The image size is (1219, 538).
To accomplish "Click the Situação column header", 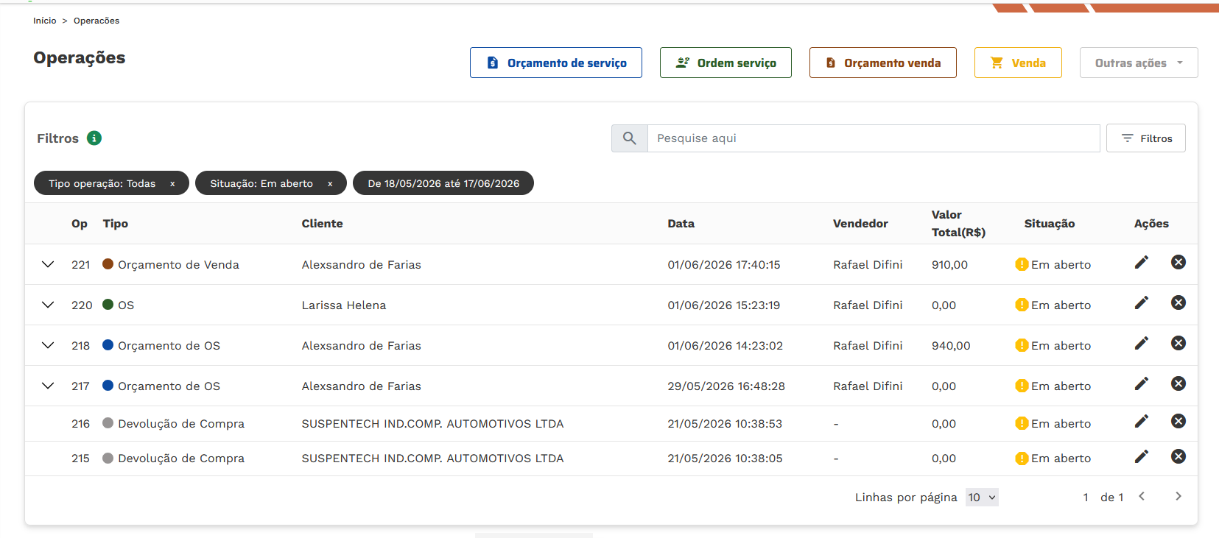I will pos(1050,224).
